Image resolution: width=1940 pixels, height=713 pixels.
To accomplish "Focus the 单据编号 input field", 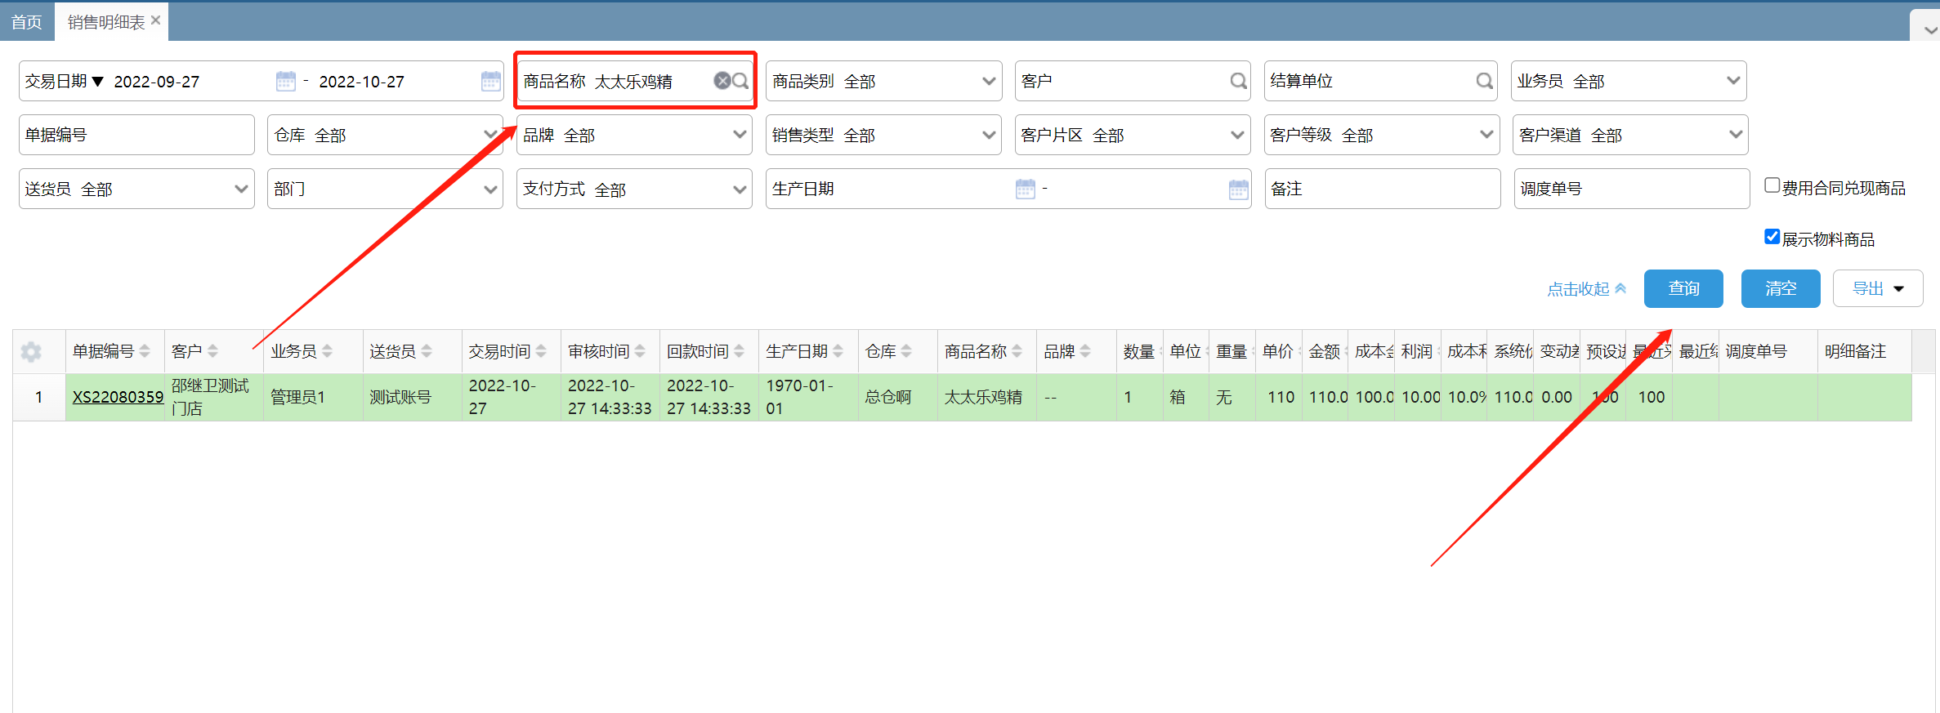I will [136, 135].
